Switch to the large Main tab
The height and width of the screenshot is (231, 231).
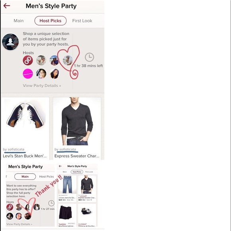pyautogui.click(x=19, y=21)
